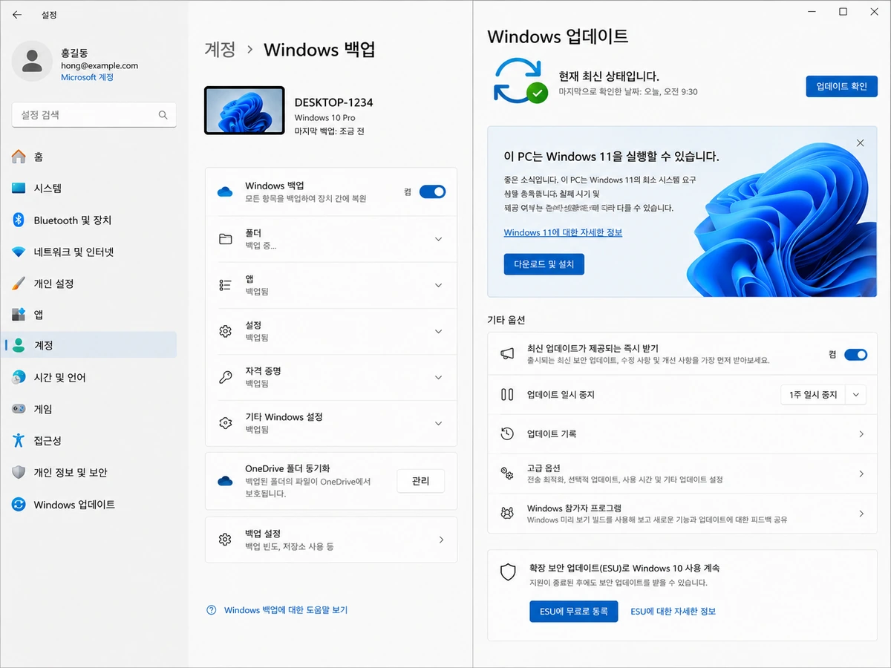Click the Windows 업데이트 sync icon in sidebar
The width and height of the screenshot is (891, 668).
pyautogui.click(x=19, y=505)
